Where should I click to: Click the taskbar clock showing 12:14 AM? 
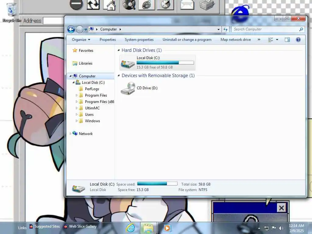(x=296, y=228)
